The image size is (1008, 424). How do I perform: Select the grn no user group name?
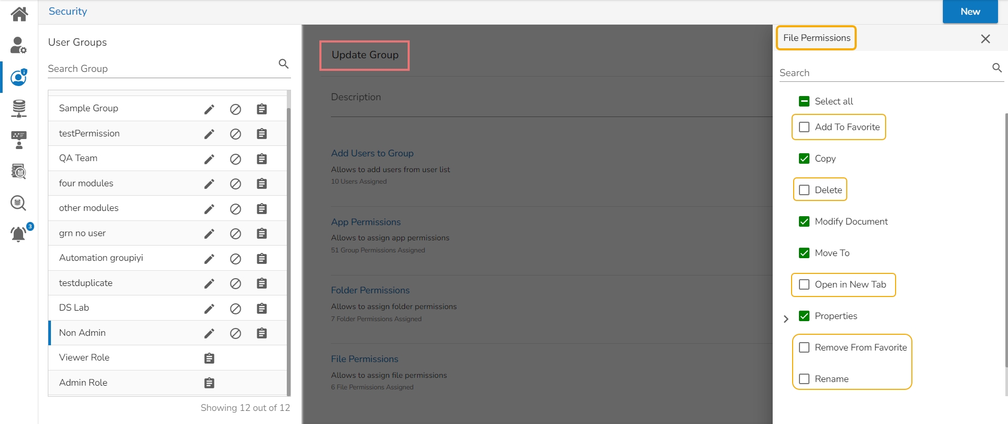point(82,233)
